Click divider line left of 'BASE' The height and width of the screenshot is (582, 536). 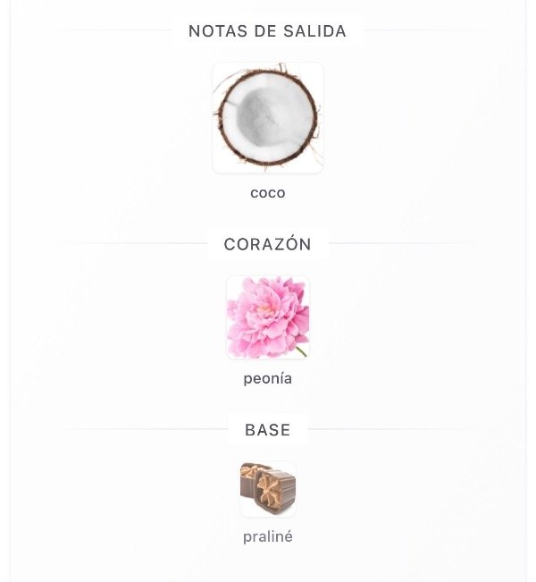[143, 430]
